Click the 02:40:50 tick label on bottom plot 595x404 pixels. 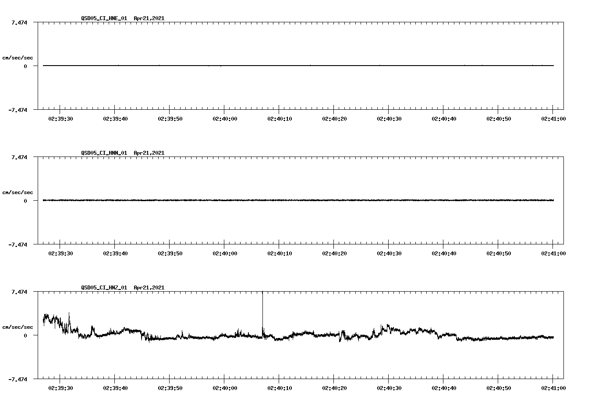point(499,387)
